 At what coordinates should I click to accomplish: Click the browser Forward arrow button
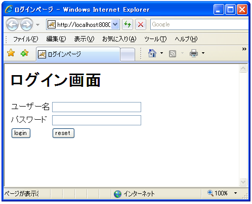coord(26,25)
